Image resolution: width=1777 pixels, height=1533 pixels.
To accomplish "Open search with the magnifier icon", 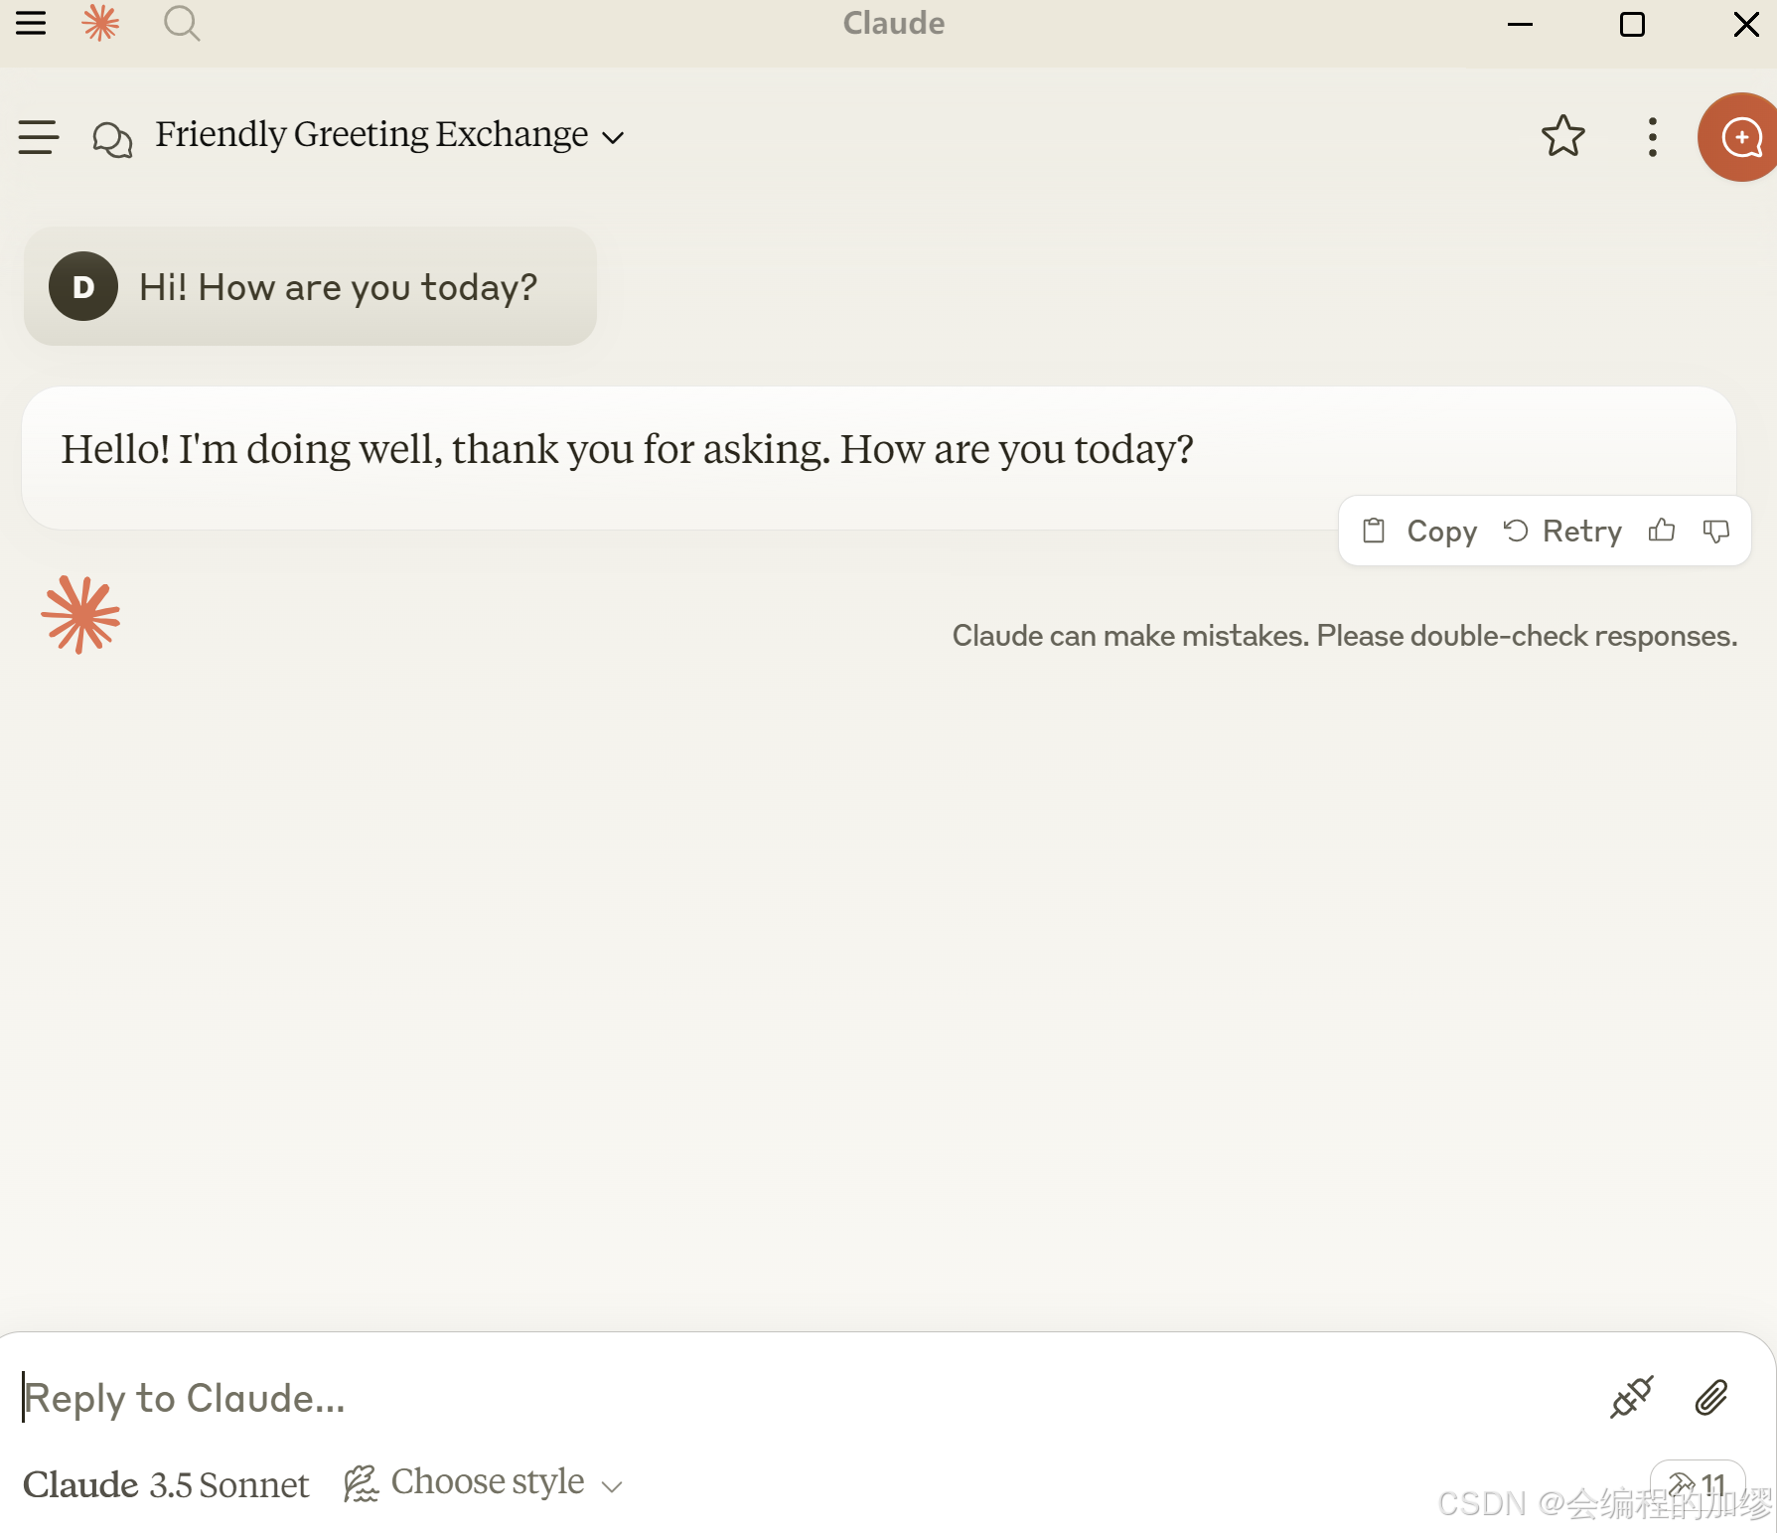I will [x=182, y=23].
